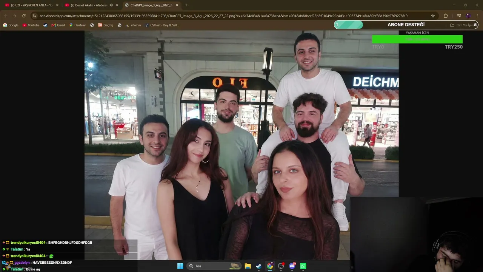Screen dimensions: 483x272
Task: Go back to the previous page
Action: pos(6,16)
